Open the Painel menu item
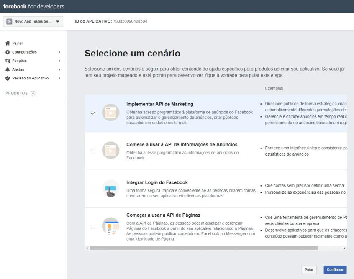Viewport: 354px width, 279px height. tap(18, 43)
